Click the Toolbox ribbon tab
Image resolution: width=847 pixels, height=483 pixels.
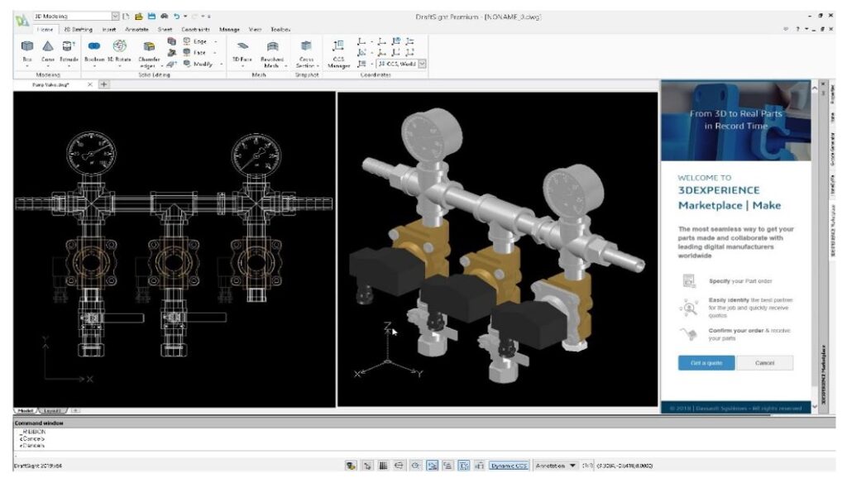point(280,29)
